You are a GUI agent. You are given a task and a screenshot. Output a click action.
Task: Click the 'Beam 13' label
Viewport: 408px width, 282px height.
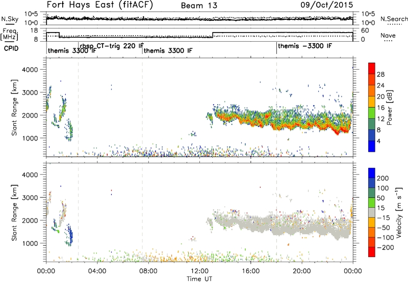(x=199, y=6)
